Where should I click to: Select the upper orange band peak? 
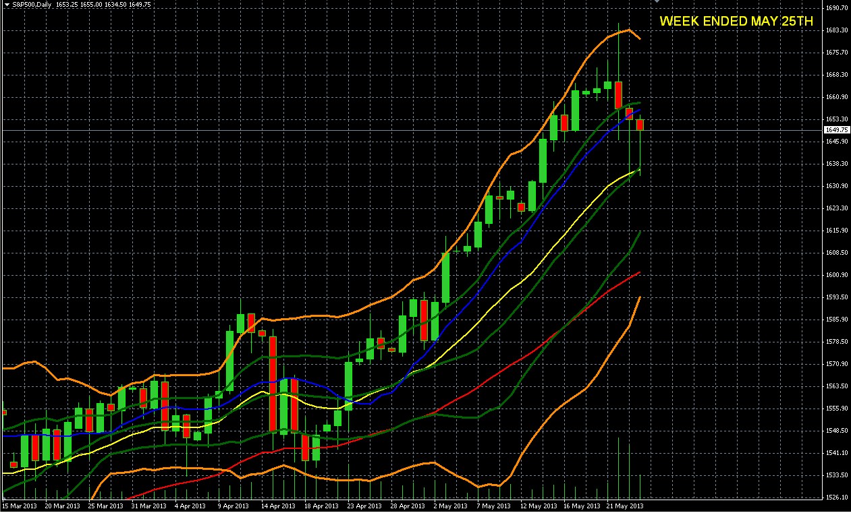click(x=628, y=30)
